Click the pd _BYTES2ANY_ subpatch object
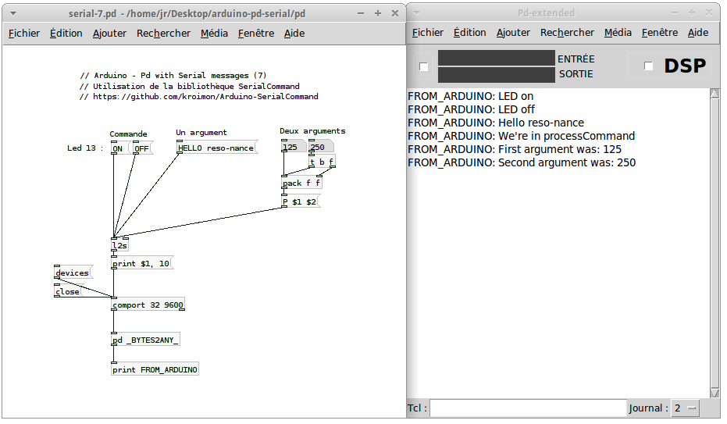 point(145,340)
